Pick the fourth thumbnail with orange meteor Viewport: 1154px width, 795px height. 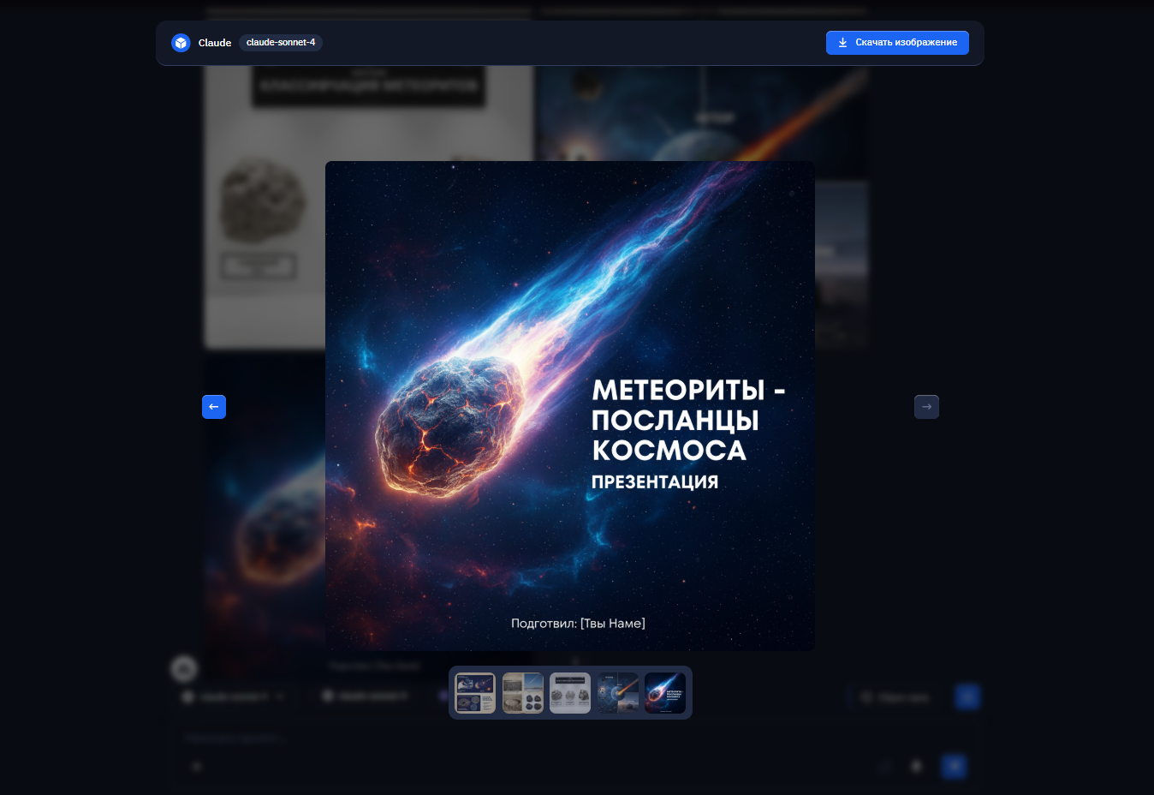coord(618,693)
